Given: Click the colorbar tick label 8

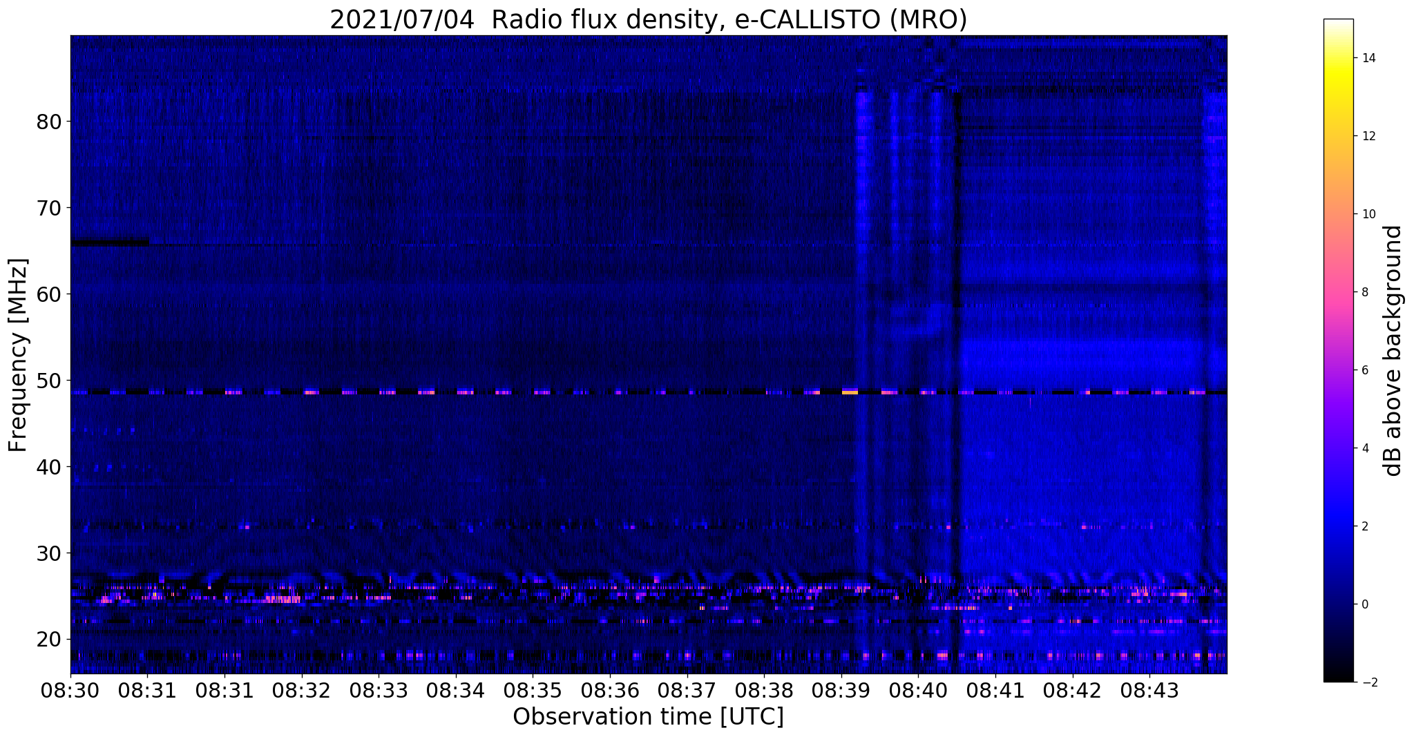Looking at the screenshot, I should pyautogui.click(x=1365, y=292).
